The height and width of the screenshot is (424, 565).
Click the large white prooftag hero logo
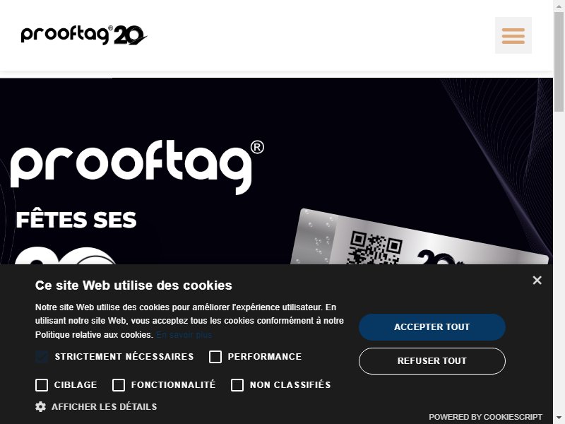pos(137,167)
